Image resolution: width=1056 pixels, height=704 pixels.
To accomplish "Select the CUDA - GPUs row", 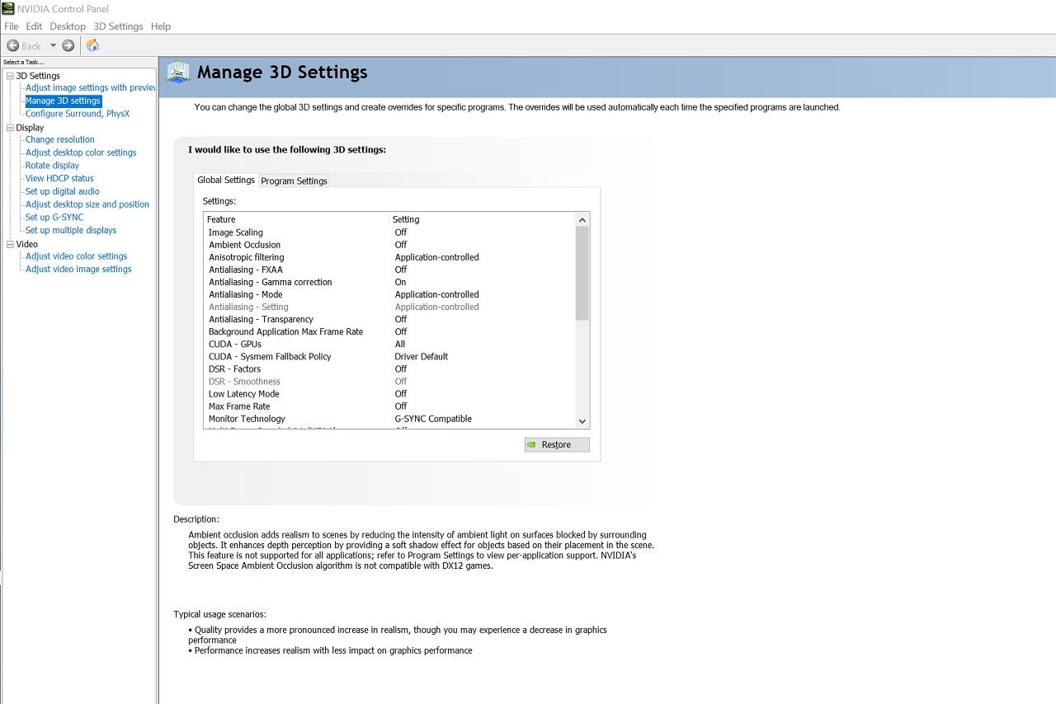I will [x=389, y=344].
